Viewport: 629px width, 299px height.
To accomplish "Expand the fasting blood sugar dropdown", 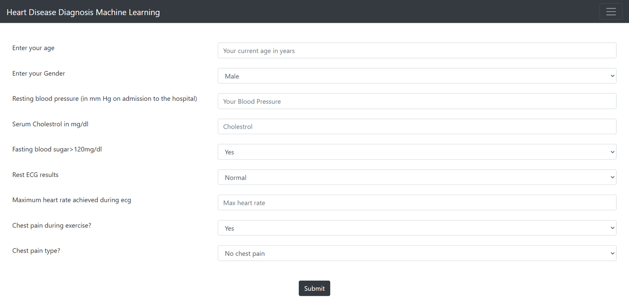I will coord(417,152).
